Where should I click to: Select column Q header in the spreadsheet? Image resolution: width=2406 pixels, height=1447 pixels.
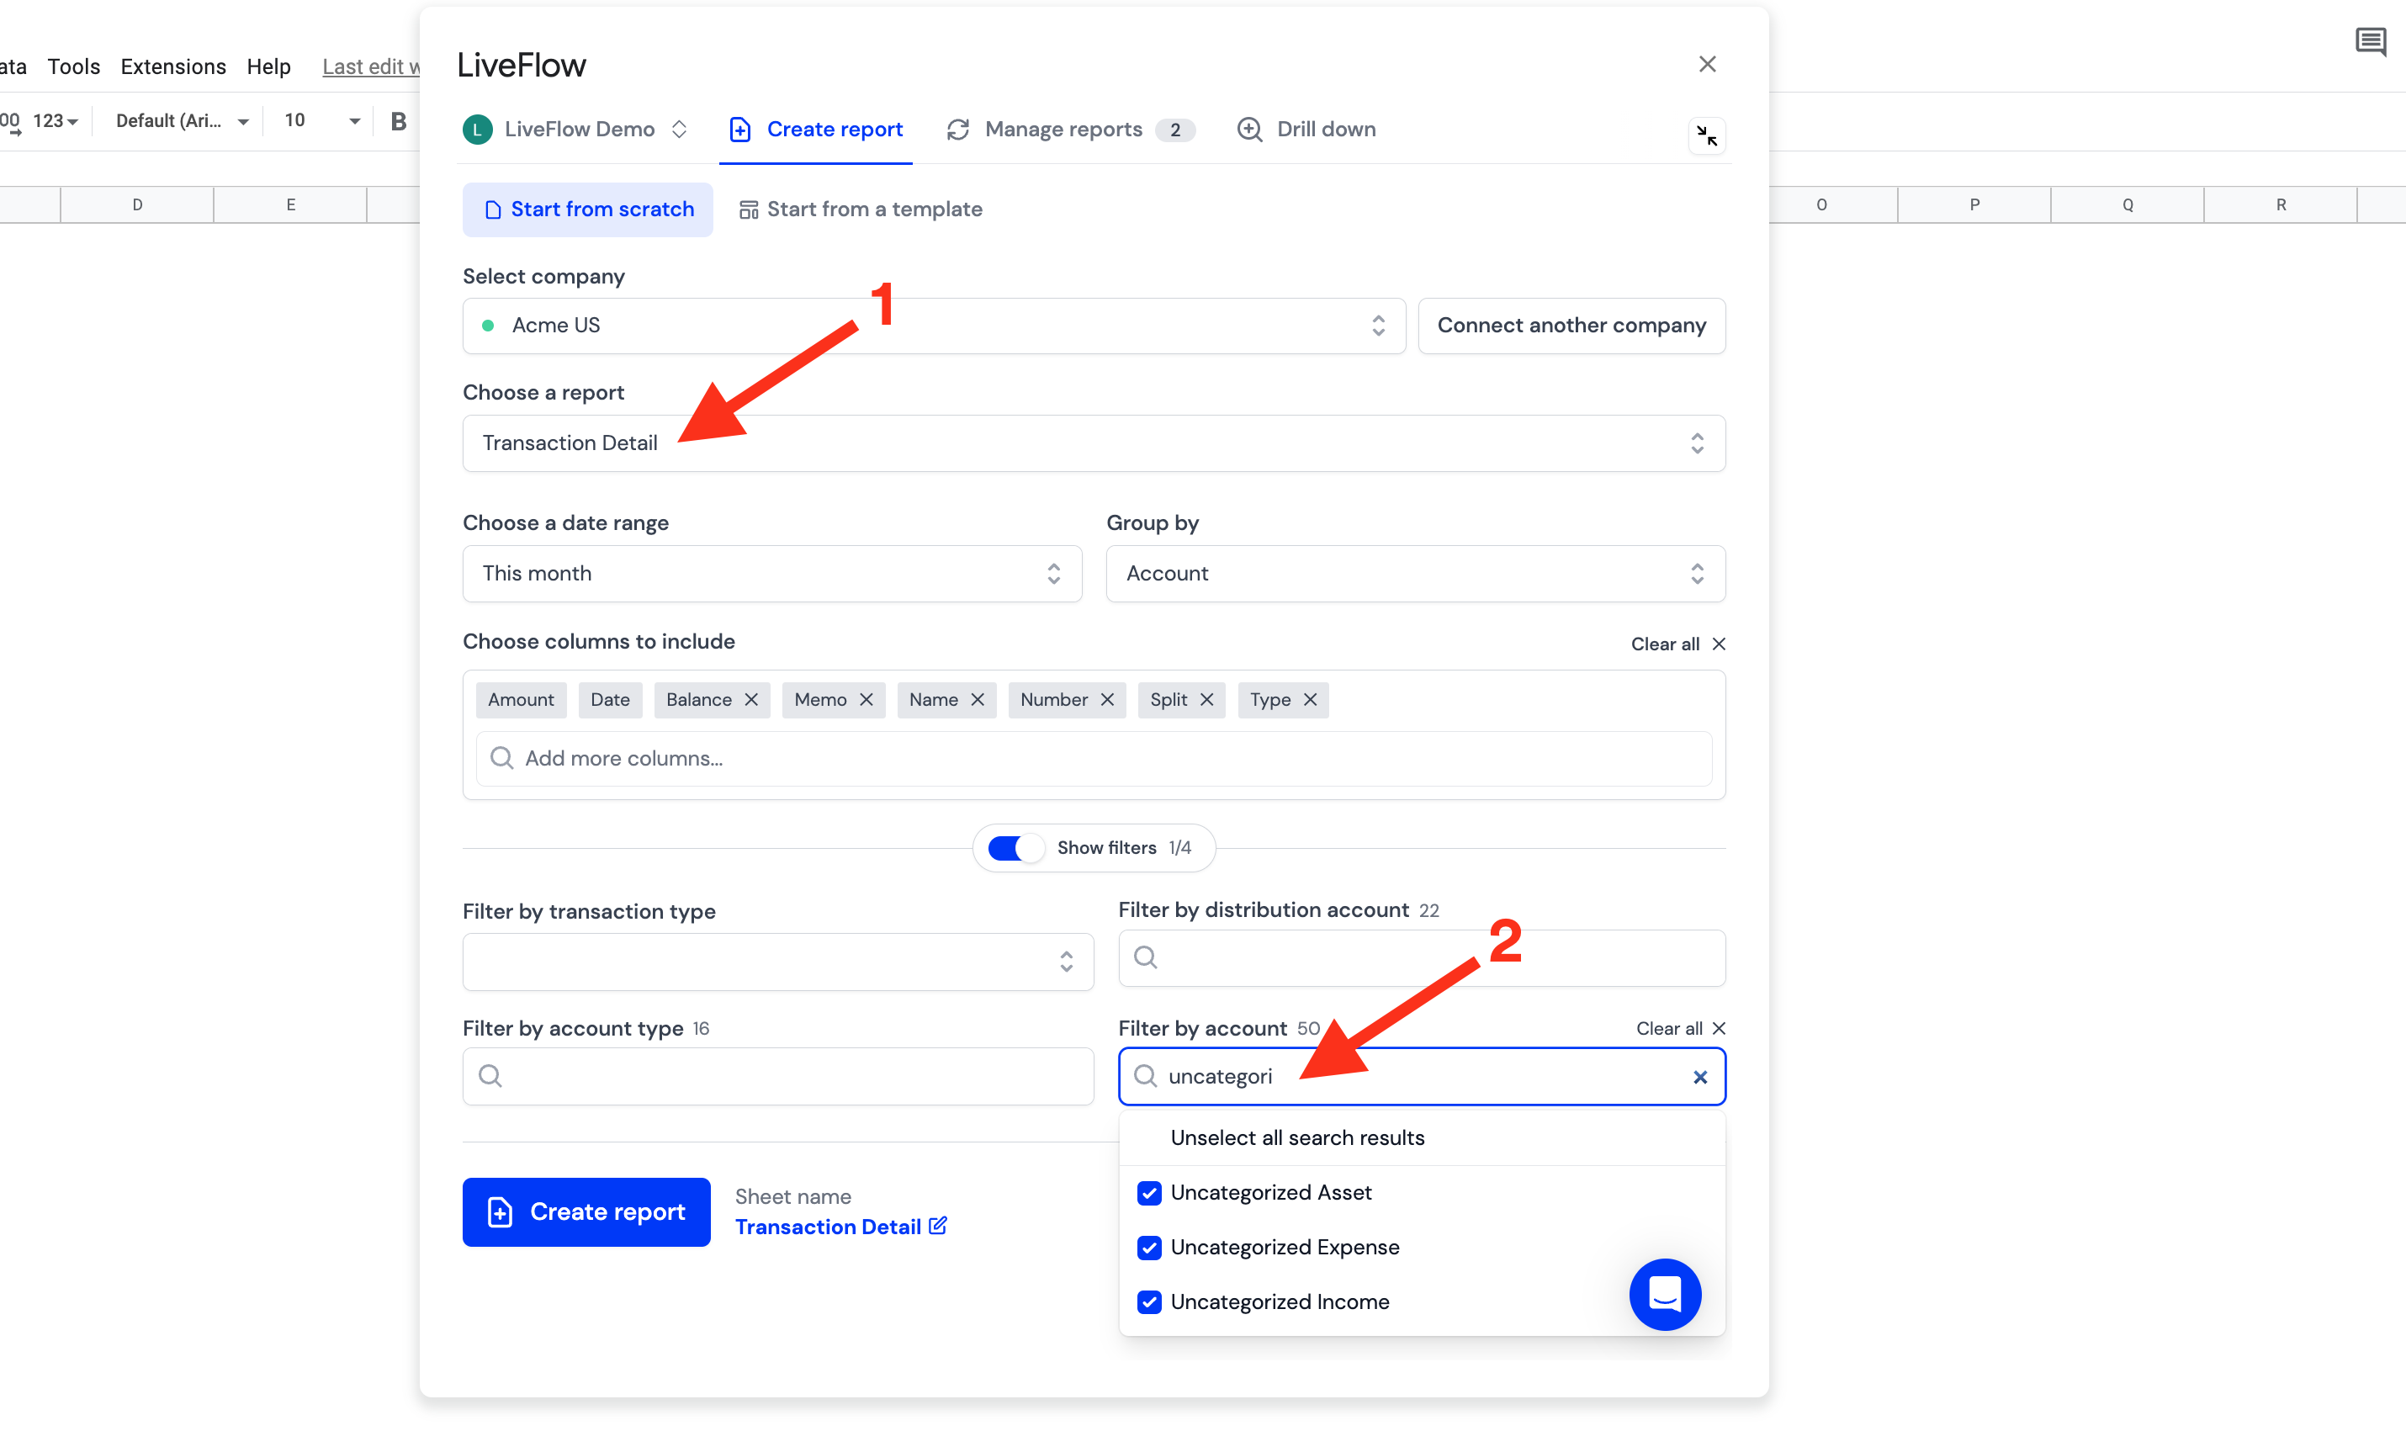point(2128,204)
